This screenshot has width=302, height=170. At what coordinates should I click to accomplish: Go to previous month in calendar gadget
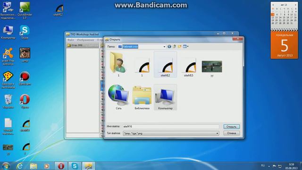point(273,5)
